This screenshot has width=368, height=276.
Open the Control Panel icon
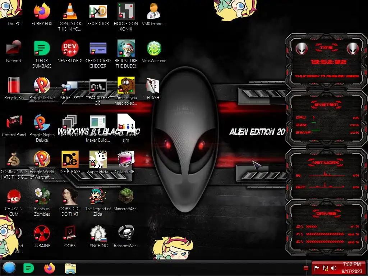point(14,125)
